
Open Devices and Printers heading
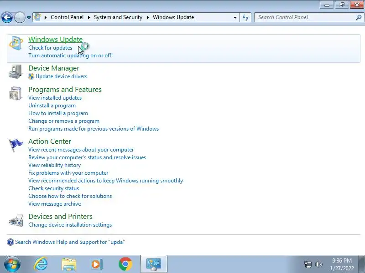click(61, 217)
